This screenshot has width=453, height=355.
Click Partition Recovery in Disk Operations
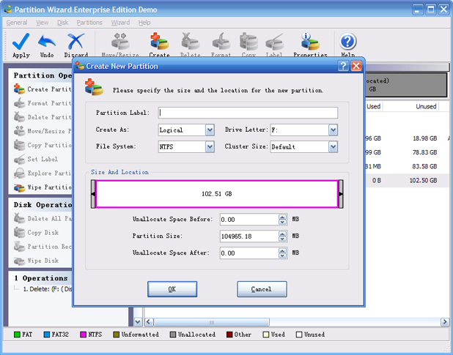(x=43, y=247)
